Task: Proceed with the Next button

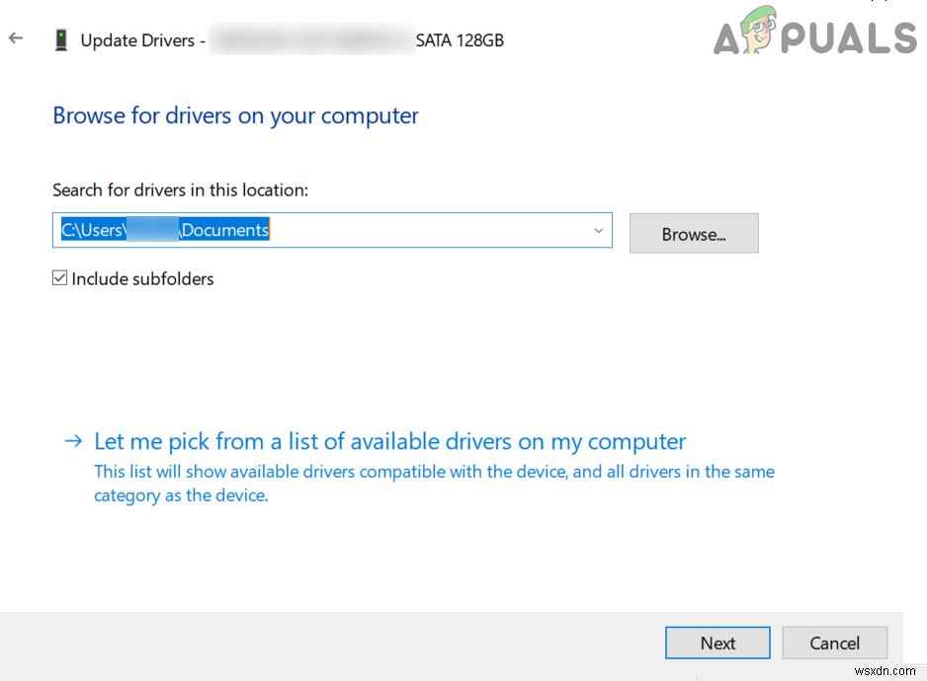Action: point(717,643)
